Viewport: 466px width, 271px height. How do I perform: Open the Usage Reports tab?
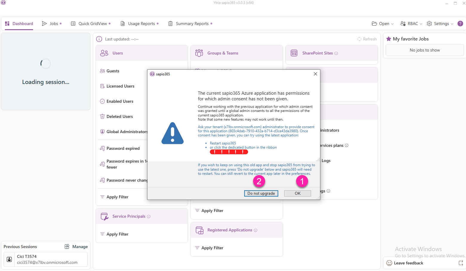pyautogui.click(x=139, y=24)
